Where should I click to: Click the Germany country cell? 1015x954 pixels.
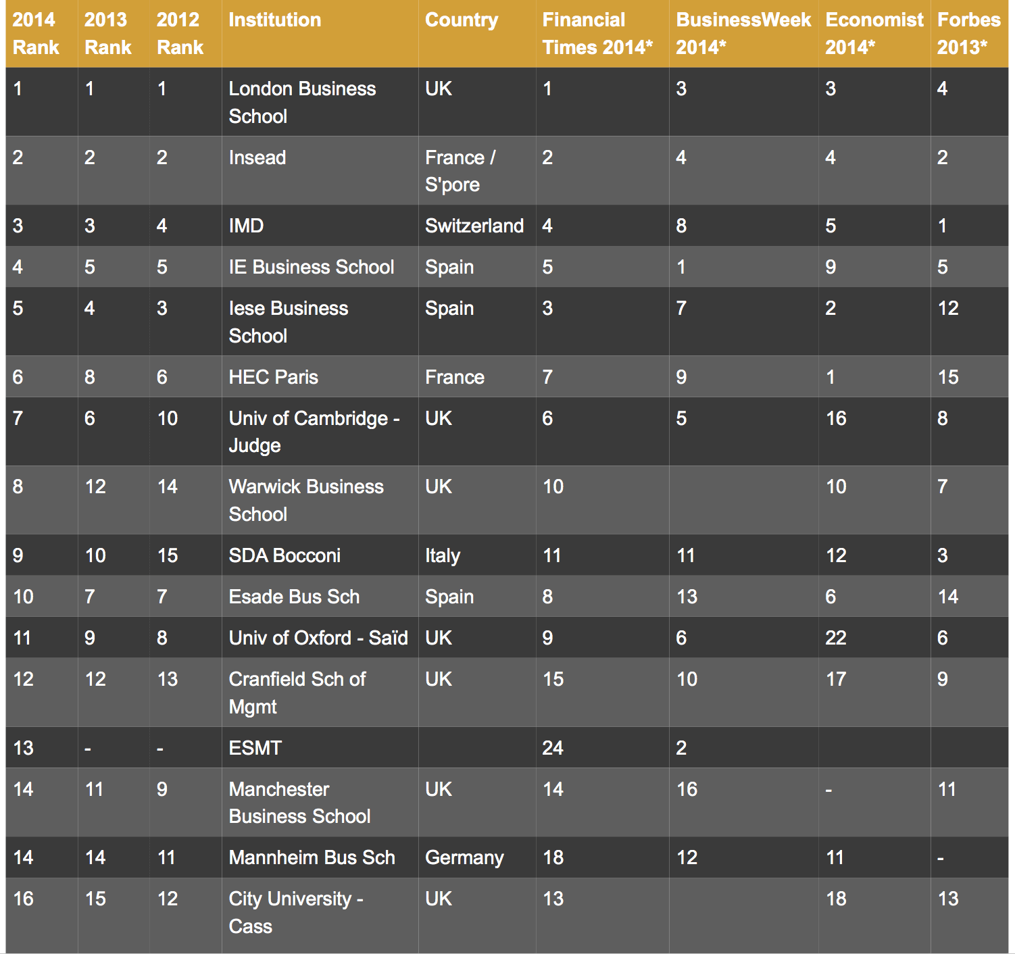(x=477, y=857)
